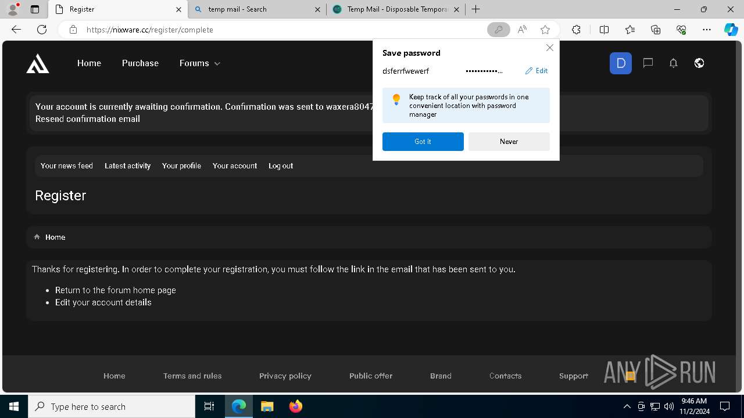Open footer Public offer
The image size is (744, 418).
(x=371, y=376)
